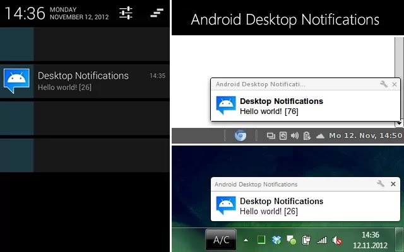Click the Hello world! [76] message text

[x=269, y=112]
